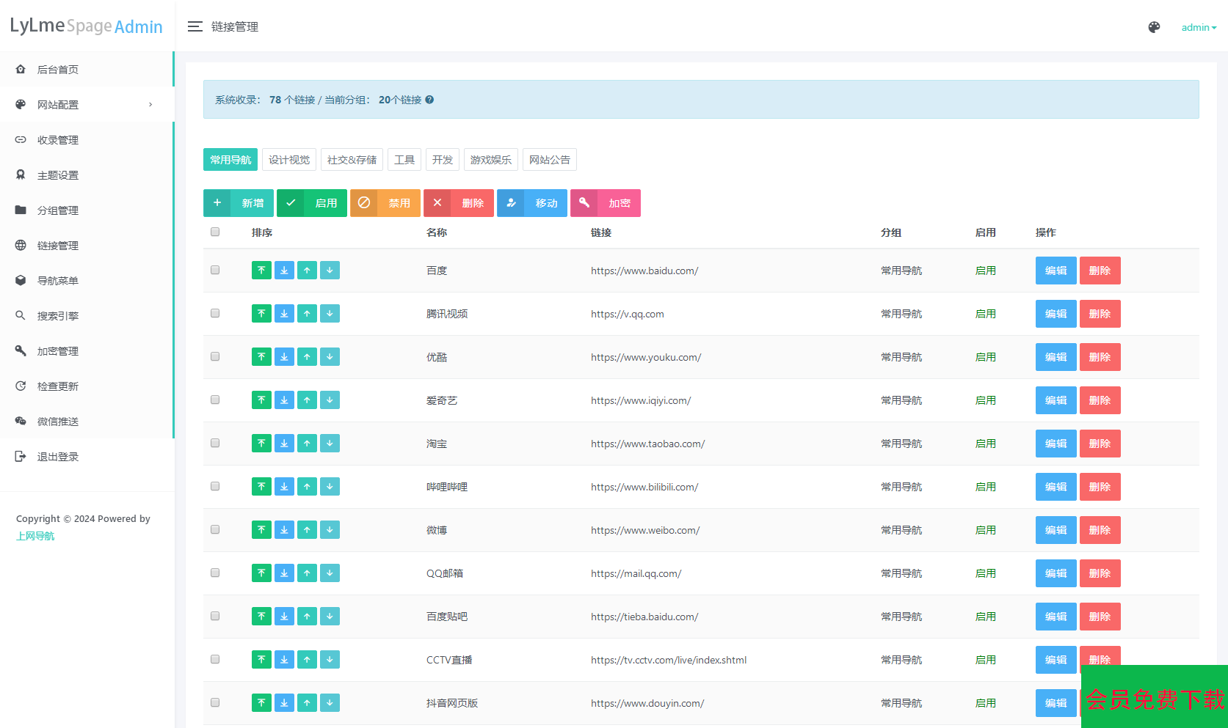
Task: Move 百度 row to top with the green arrow
Action: coord(261,271)
